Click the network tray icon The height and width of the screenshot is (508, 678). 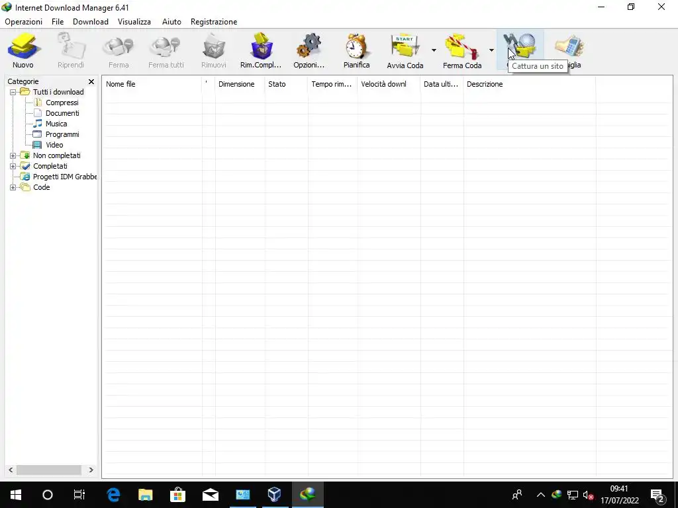tap(573, 495)
